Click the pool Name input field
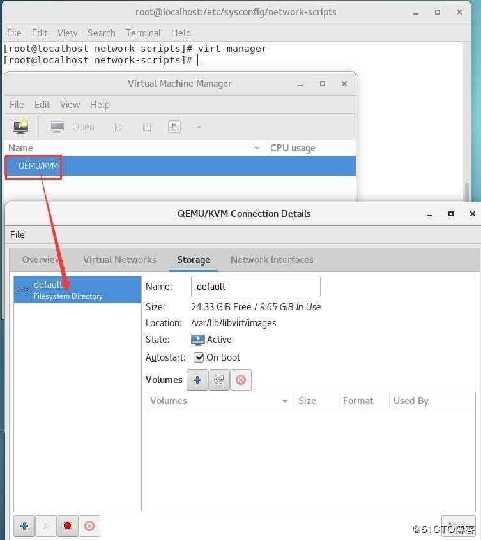 256,287
